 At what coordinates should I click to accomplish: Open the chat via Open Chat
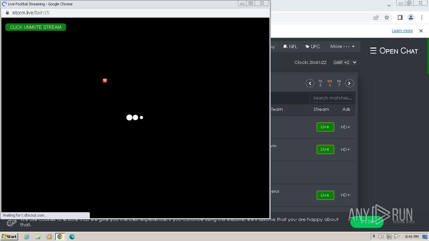click(394, 51)
